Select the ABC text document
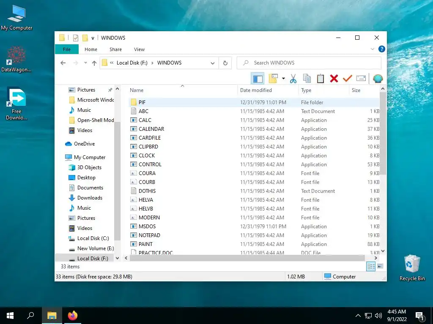This screenshot has width=433, height=324. point(254,111)
